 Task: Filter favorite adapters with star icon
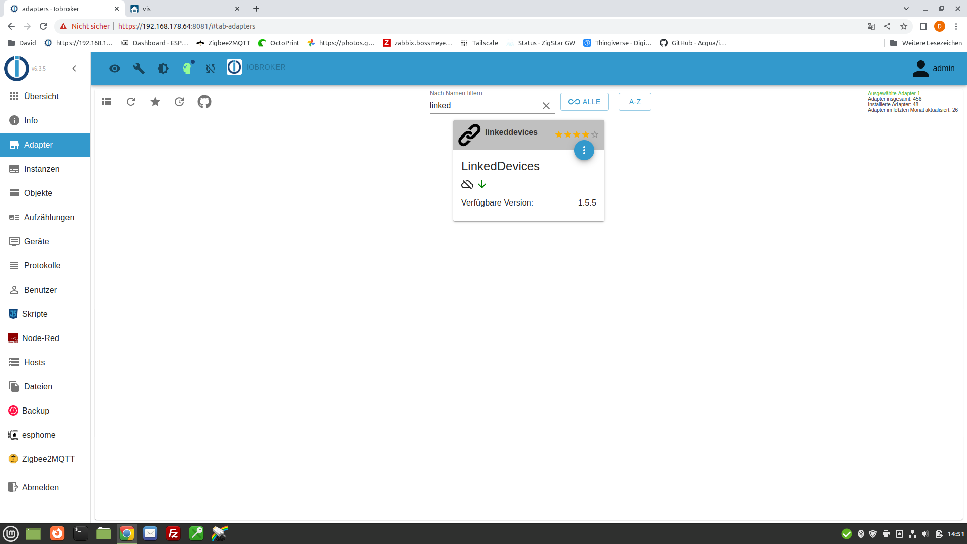[155, 102]
